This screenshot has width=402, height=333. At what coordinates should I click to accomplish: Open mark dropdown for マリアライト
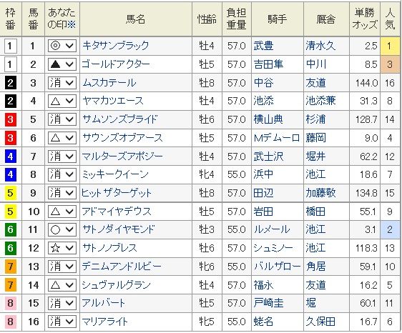click(x=62, y=322)
